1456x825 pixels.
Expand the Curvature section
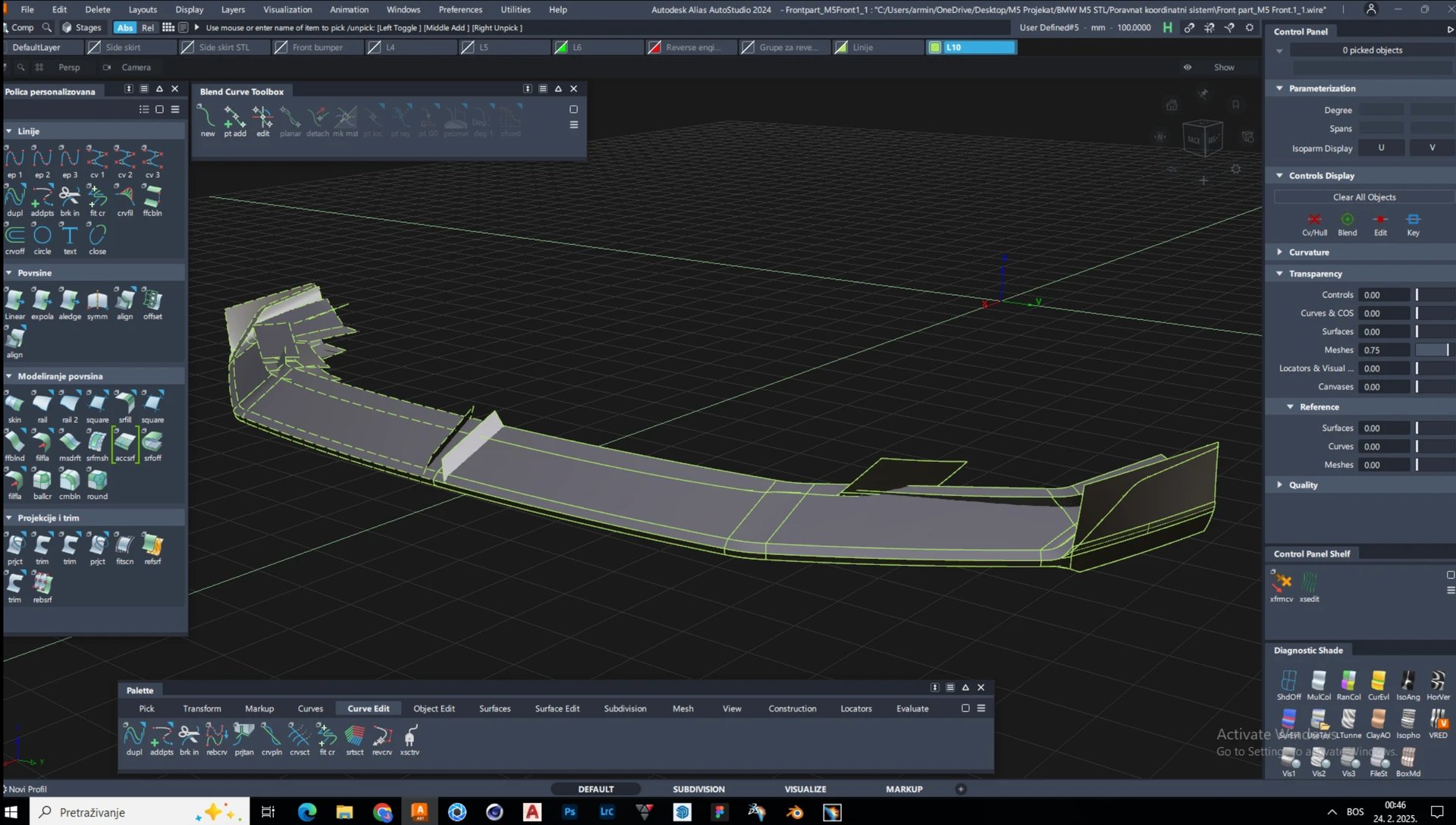click(1280, 252)
